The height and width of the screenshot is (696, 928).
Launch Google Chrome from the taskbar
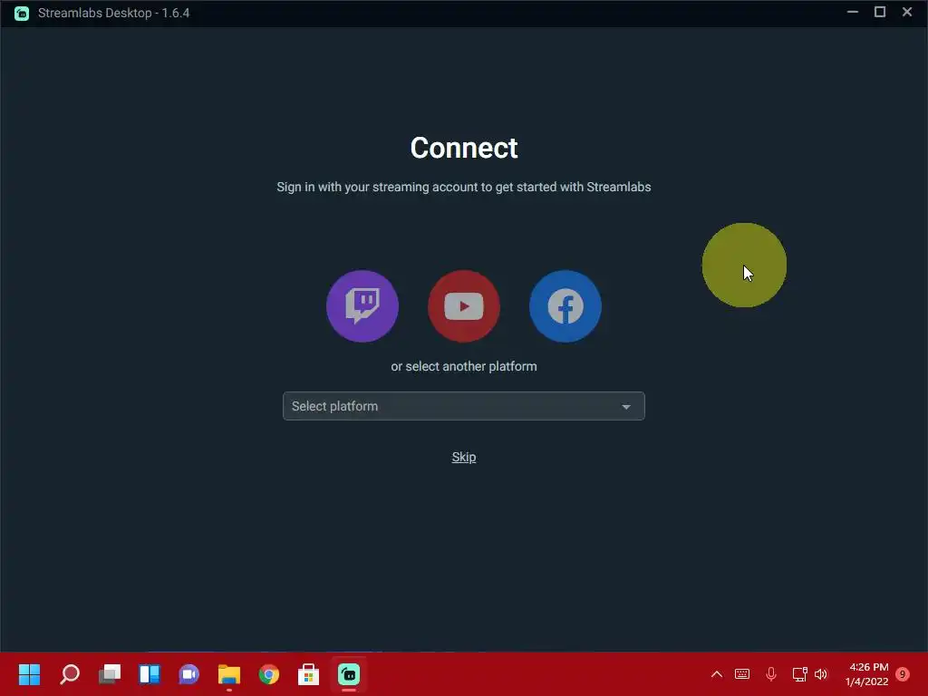[268, 674]
